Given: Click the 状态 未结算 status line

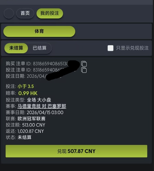Looking at the screenshot, I should point(19,137).
